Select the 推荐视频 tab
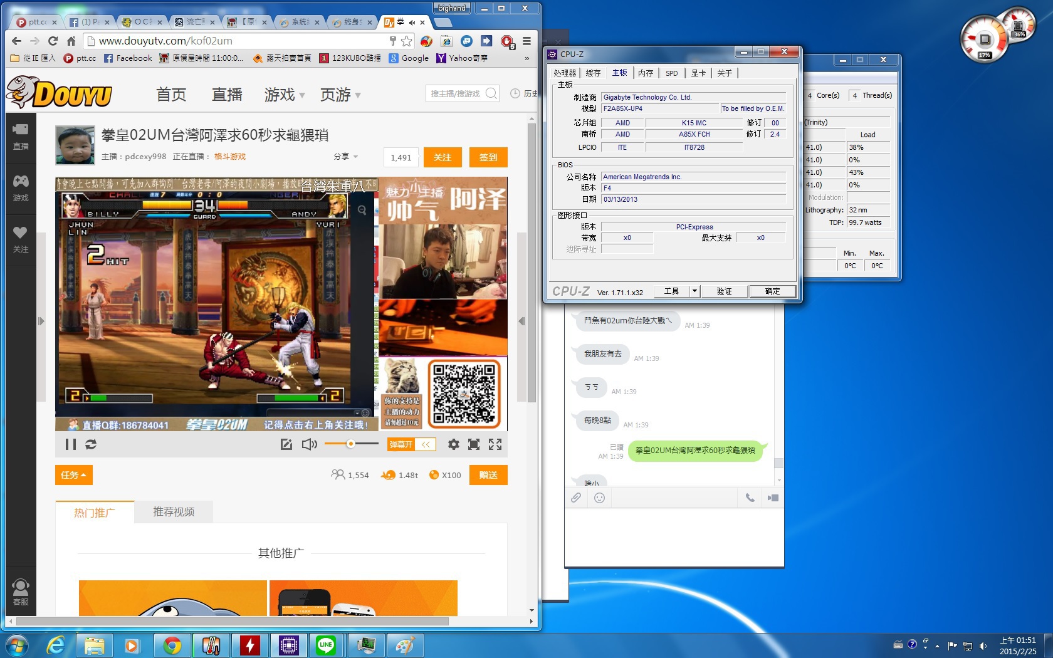Screen dimensions: 1053x658 tap(174, 512)
